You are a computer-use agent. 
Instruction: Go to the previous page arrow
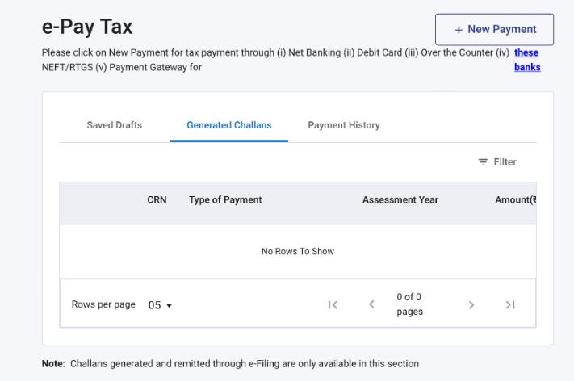[371, 304]
